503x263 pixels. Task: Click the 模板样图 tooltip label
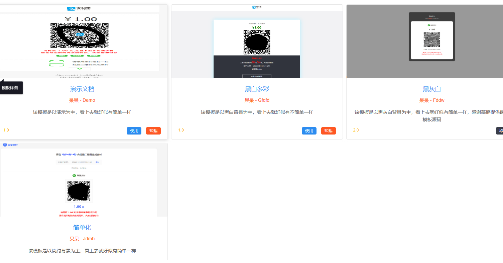pos(10,88)
